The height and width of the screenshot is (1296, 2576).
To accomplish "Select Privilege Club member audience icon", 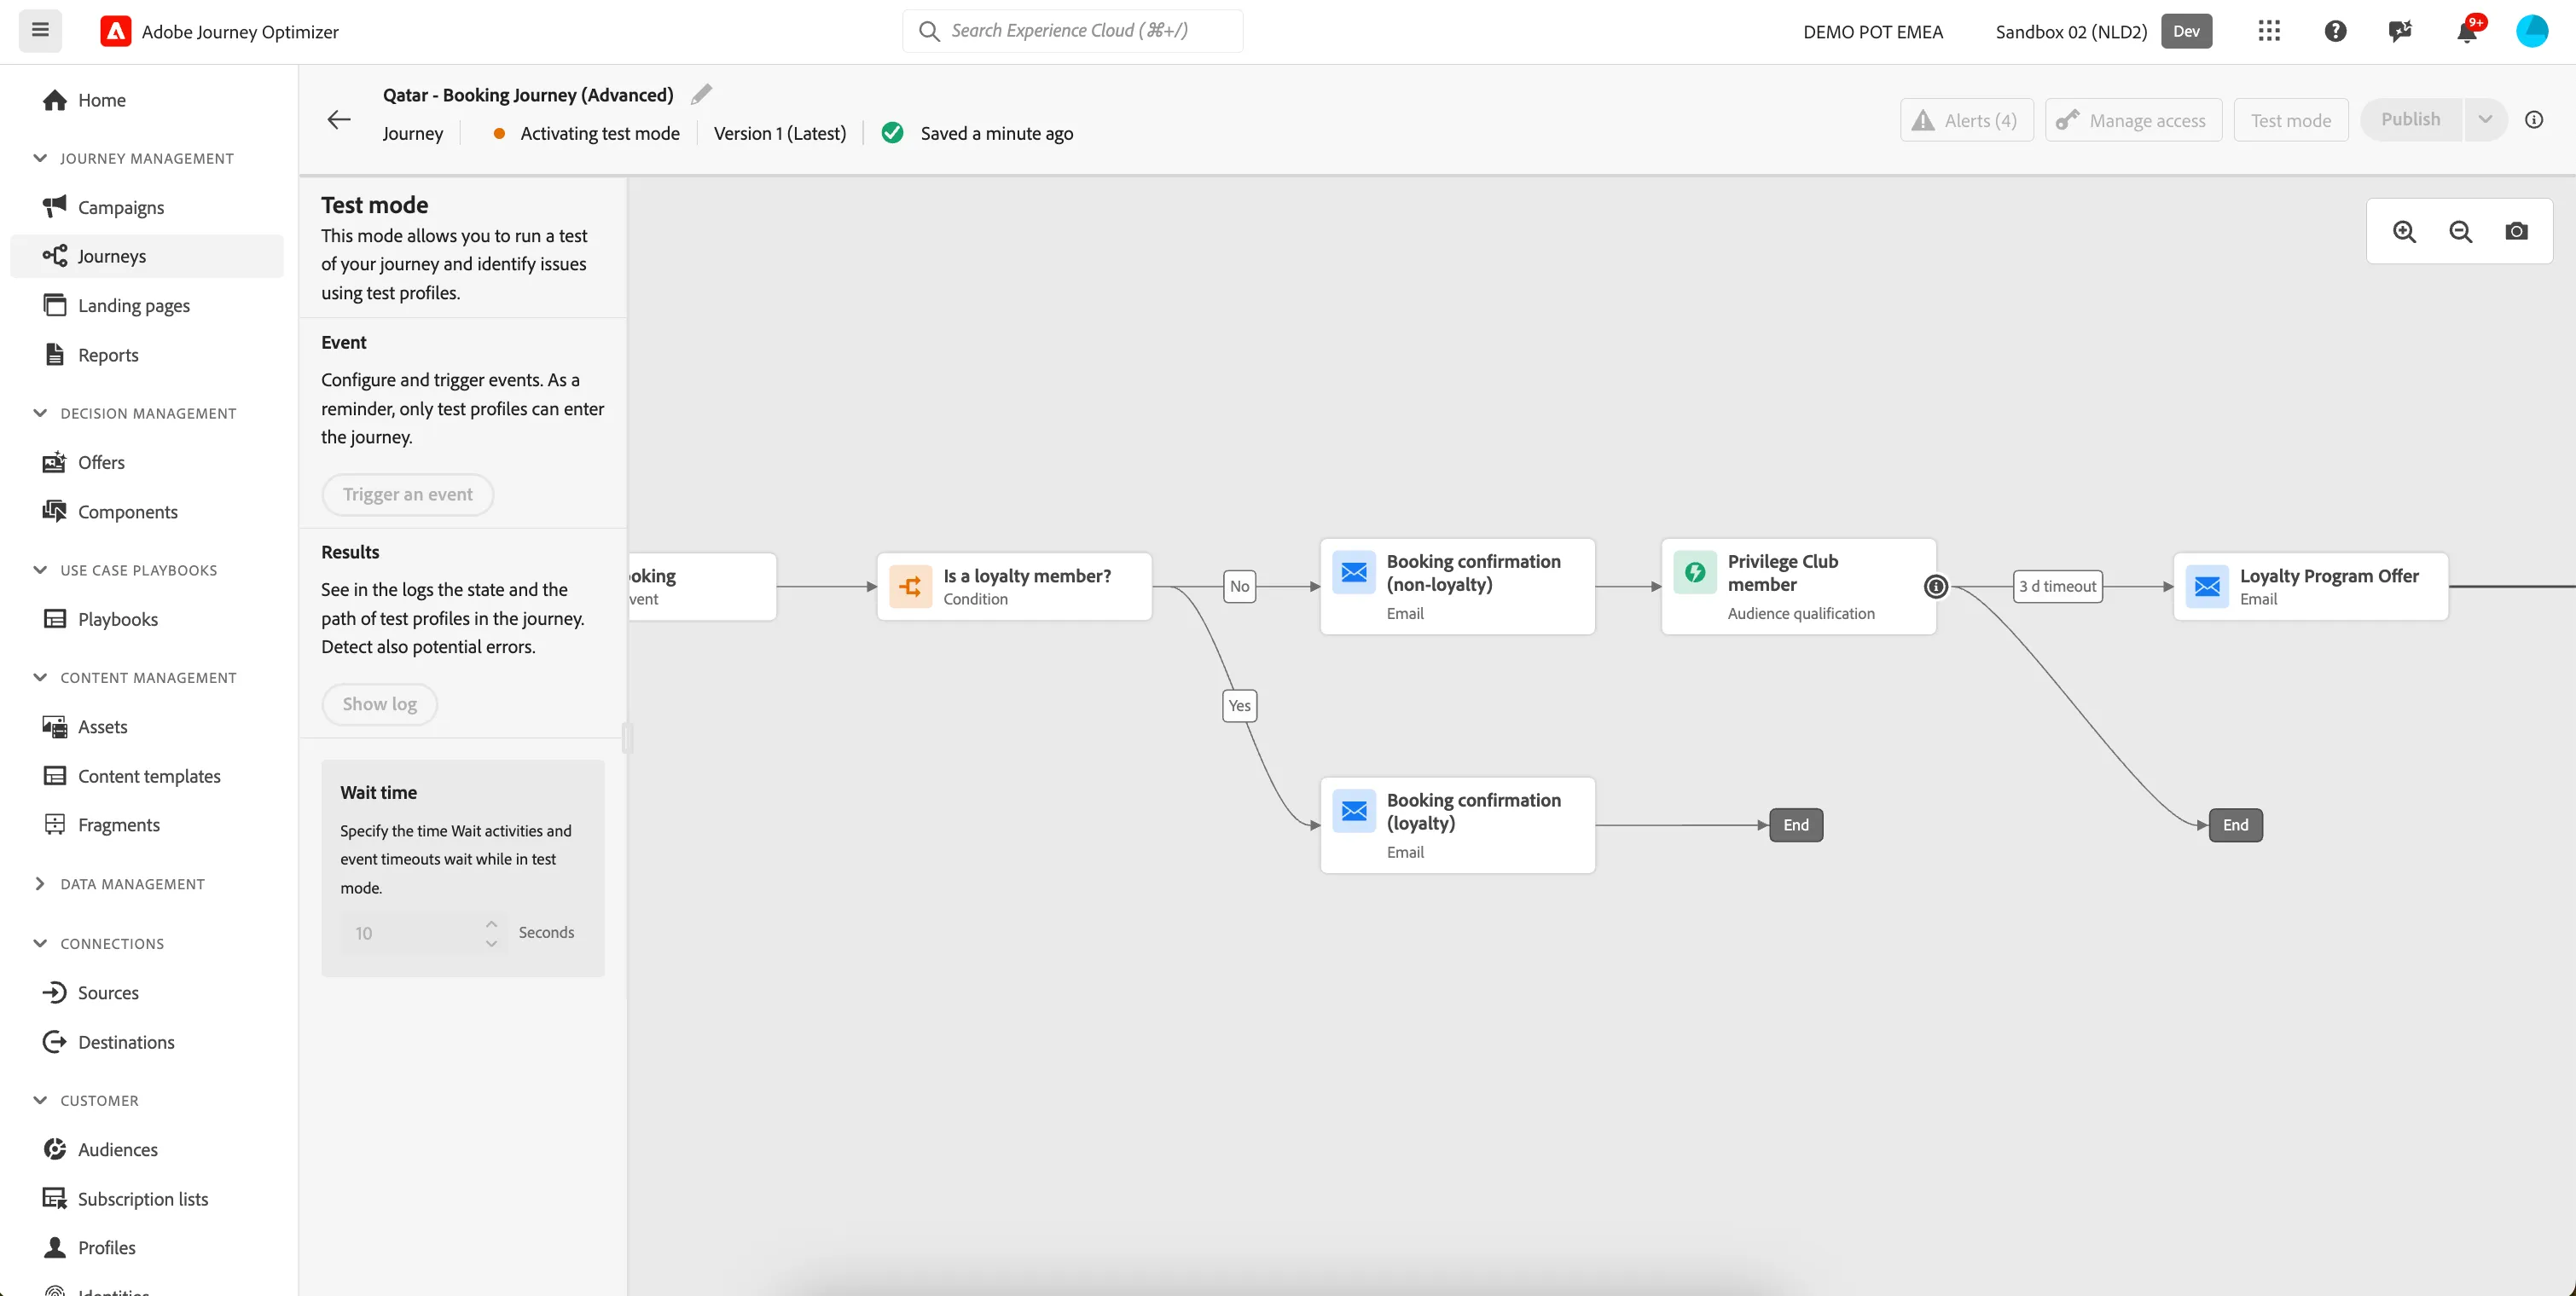I will point(1695,573).
